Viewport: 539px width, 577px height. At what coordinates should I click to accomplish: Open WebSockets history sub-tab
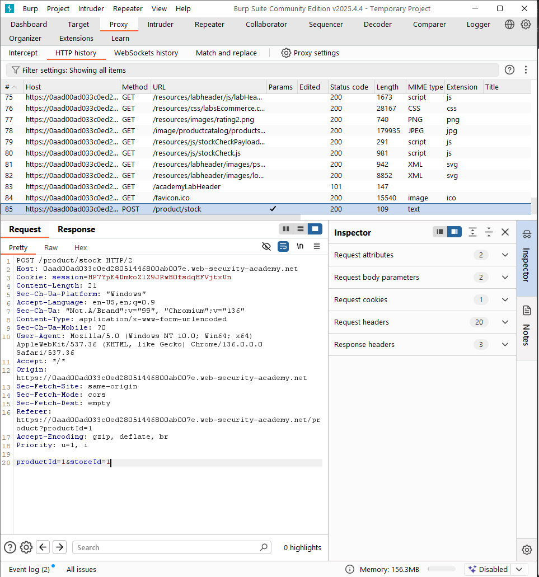[x=146, y=53]
